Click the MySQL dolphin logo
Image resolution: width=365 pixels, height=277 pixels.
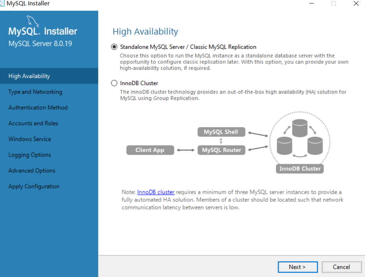point(32,21)
